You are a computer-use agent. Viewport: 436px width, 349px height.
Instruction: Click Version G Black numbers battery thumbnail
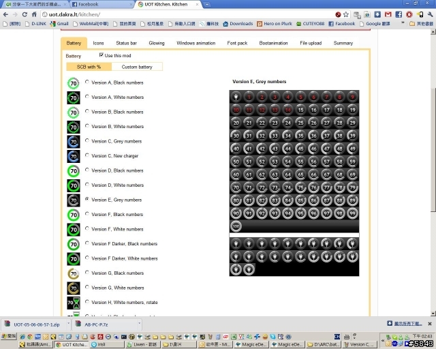point(73,273)
